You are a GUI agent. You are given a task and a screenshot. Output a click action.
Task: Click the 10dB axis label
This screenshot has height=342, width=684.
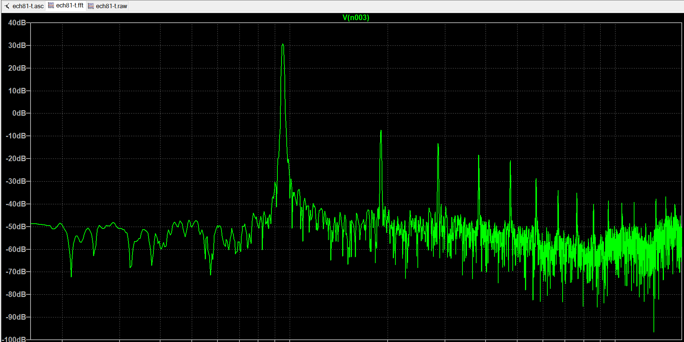(17, 91)
